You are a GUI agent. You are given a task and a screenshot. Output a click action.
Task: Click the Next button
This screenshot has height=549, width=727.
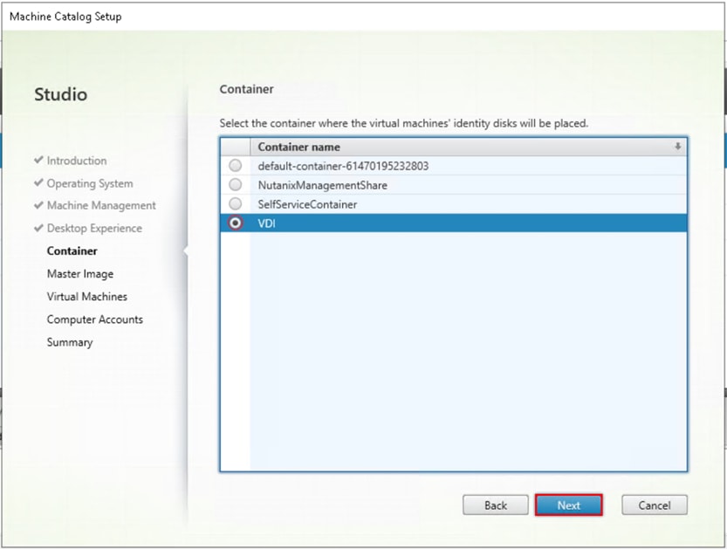(x=568, y=504)
